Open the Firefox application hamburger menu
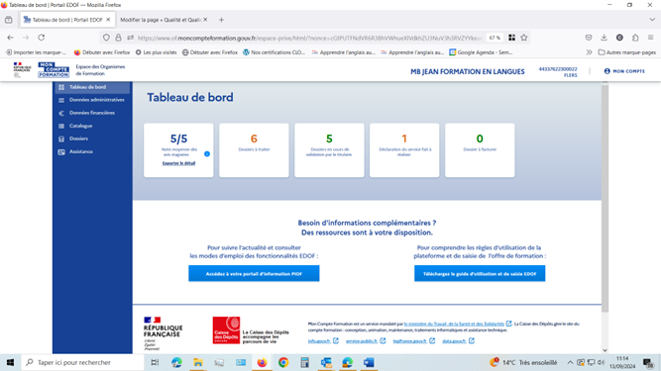Screen dimensions: 661x371 click(x=651, y=38)
